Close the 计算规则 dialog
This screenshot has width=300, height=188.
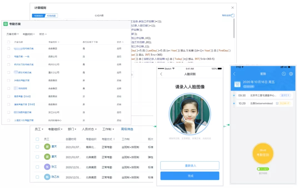232,8
